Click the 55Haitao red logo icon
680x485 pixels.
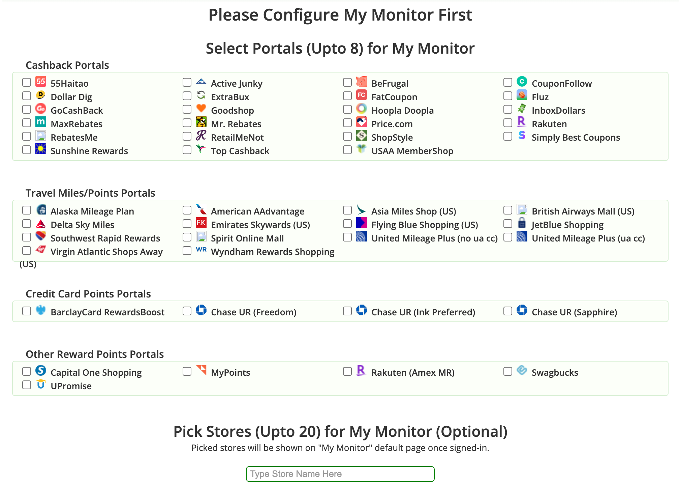[41, 82]
